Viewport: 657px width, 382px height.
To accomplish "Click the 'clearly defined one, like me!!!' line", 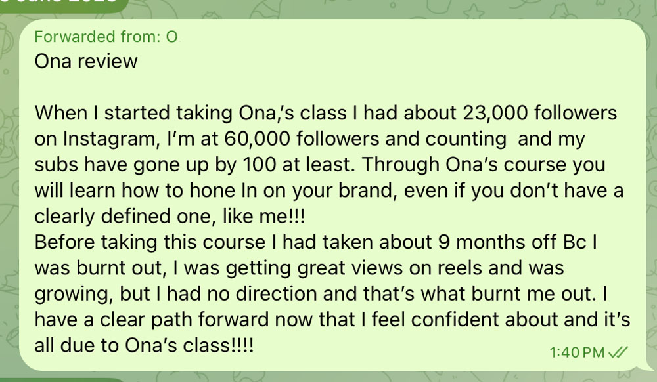I will tap(170, 217).
